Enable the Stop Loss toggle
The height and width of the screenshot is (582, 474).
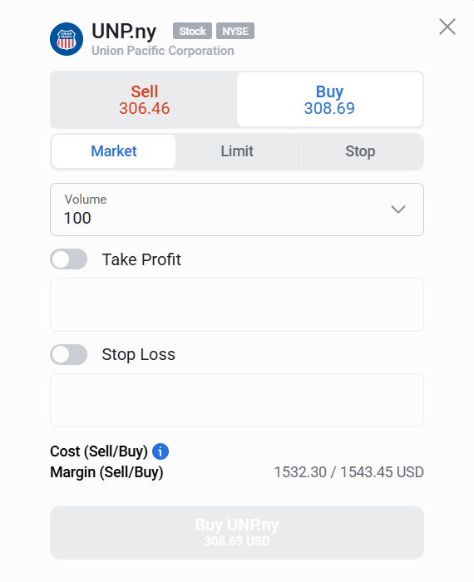point(69,354)
